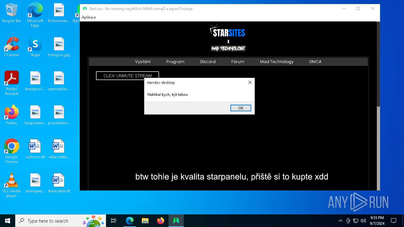Image resolution: width=404 pixels, height=227 pixels.
Task: Open the Recycle Bin desktop icon
Action: [12, 13]
